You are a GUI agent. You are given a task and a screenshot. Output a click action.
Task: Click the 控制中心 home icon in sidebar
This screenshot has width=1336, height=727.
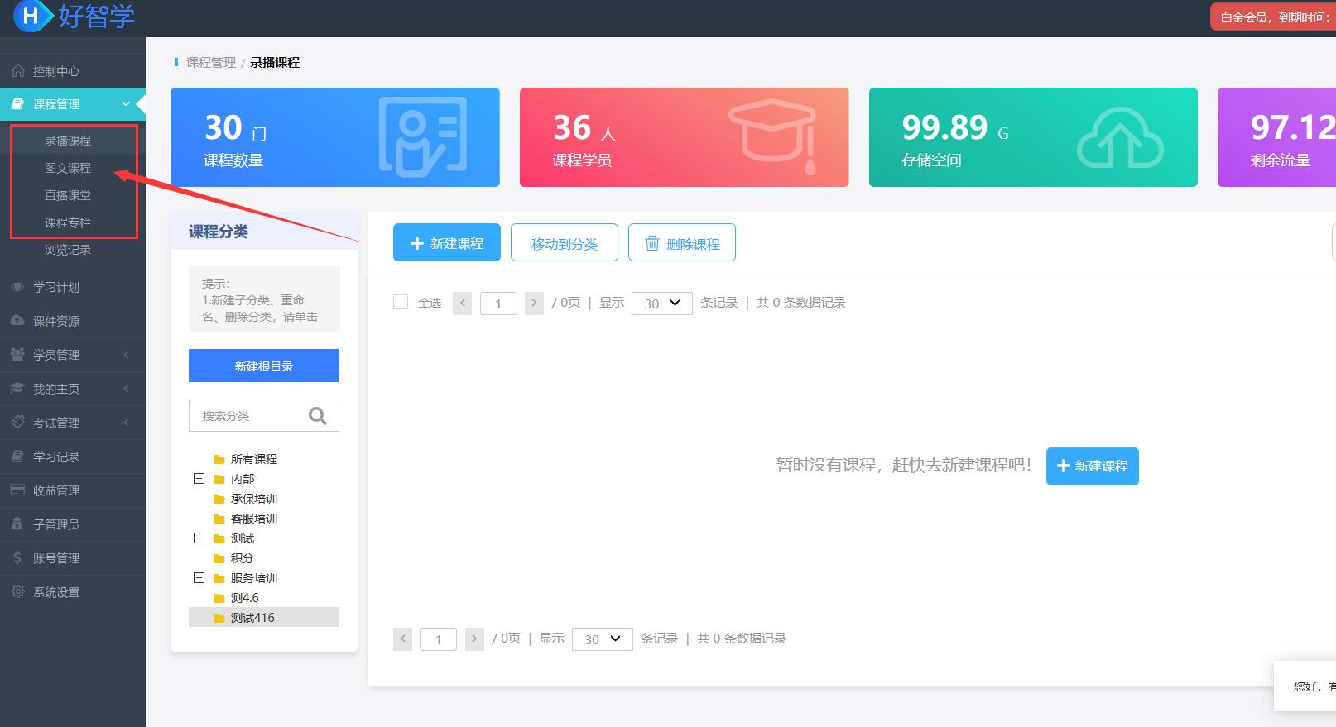pyautogui.click(x=17, y=71)
